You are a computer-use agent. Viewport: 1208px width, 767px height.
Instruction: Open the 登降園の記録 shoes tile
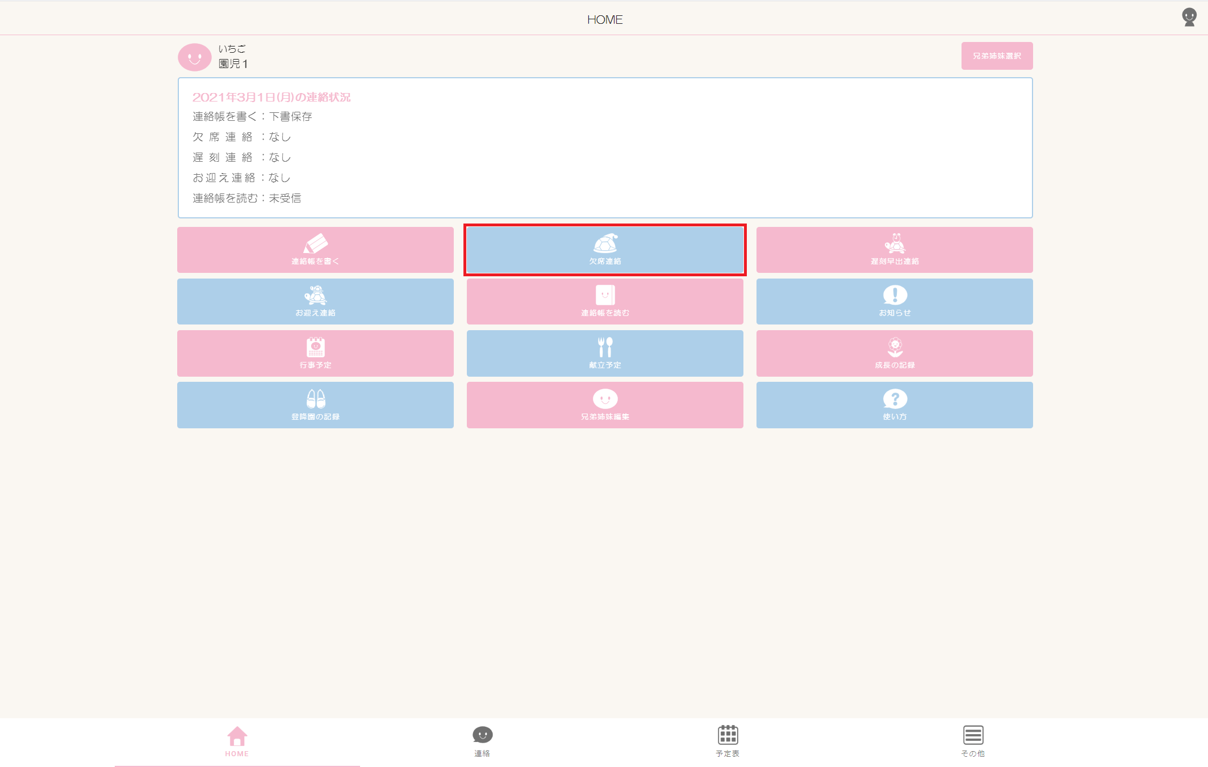click(315, 405)
